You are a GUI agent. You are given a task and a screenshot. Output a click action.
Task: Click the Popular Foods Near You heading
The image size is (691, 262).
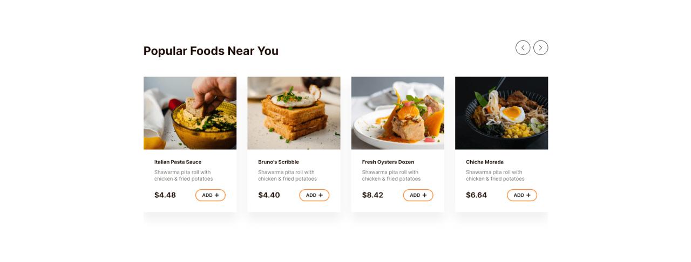click(x=211, y=51)
